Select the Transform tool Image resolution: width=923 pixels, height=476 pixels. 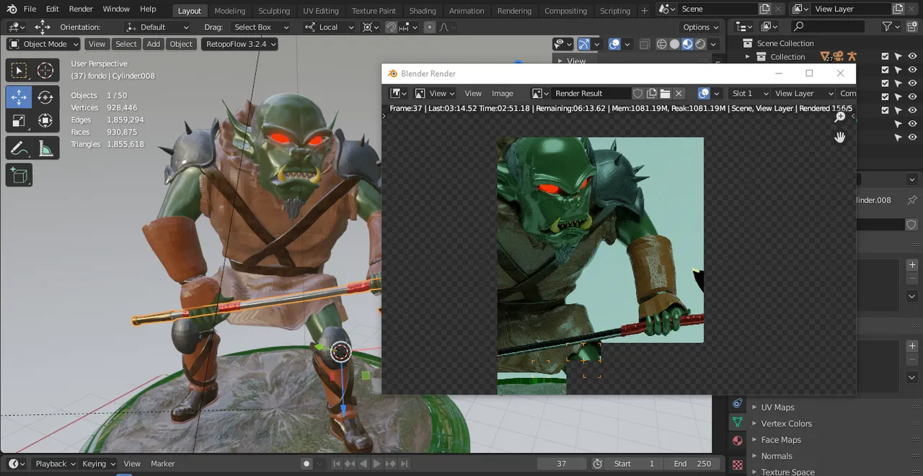45,121
